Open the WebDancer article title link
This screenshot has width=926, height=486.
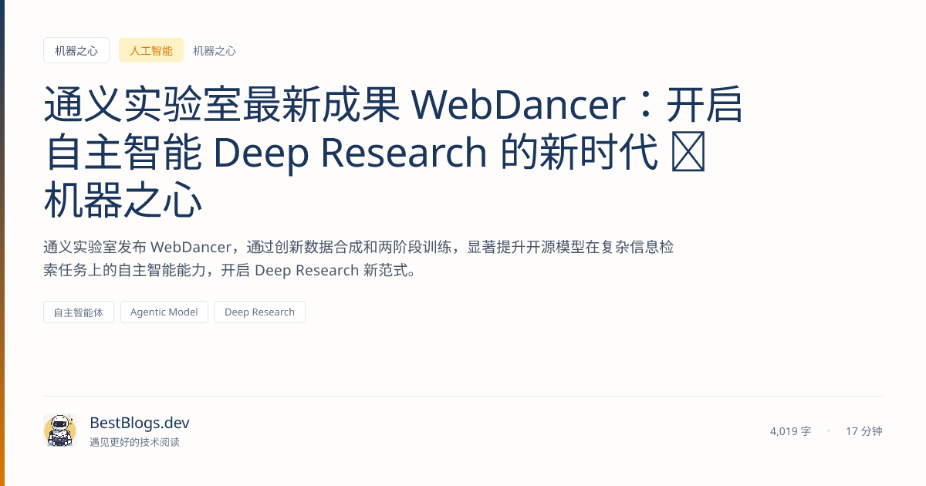coord(386,152)
